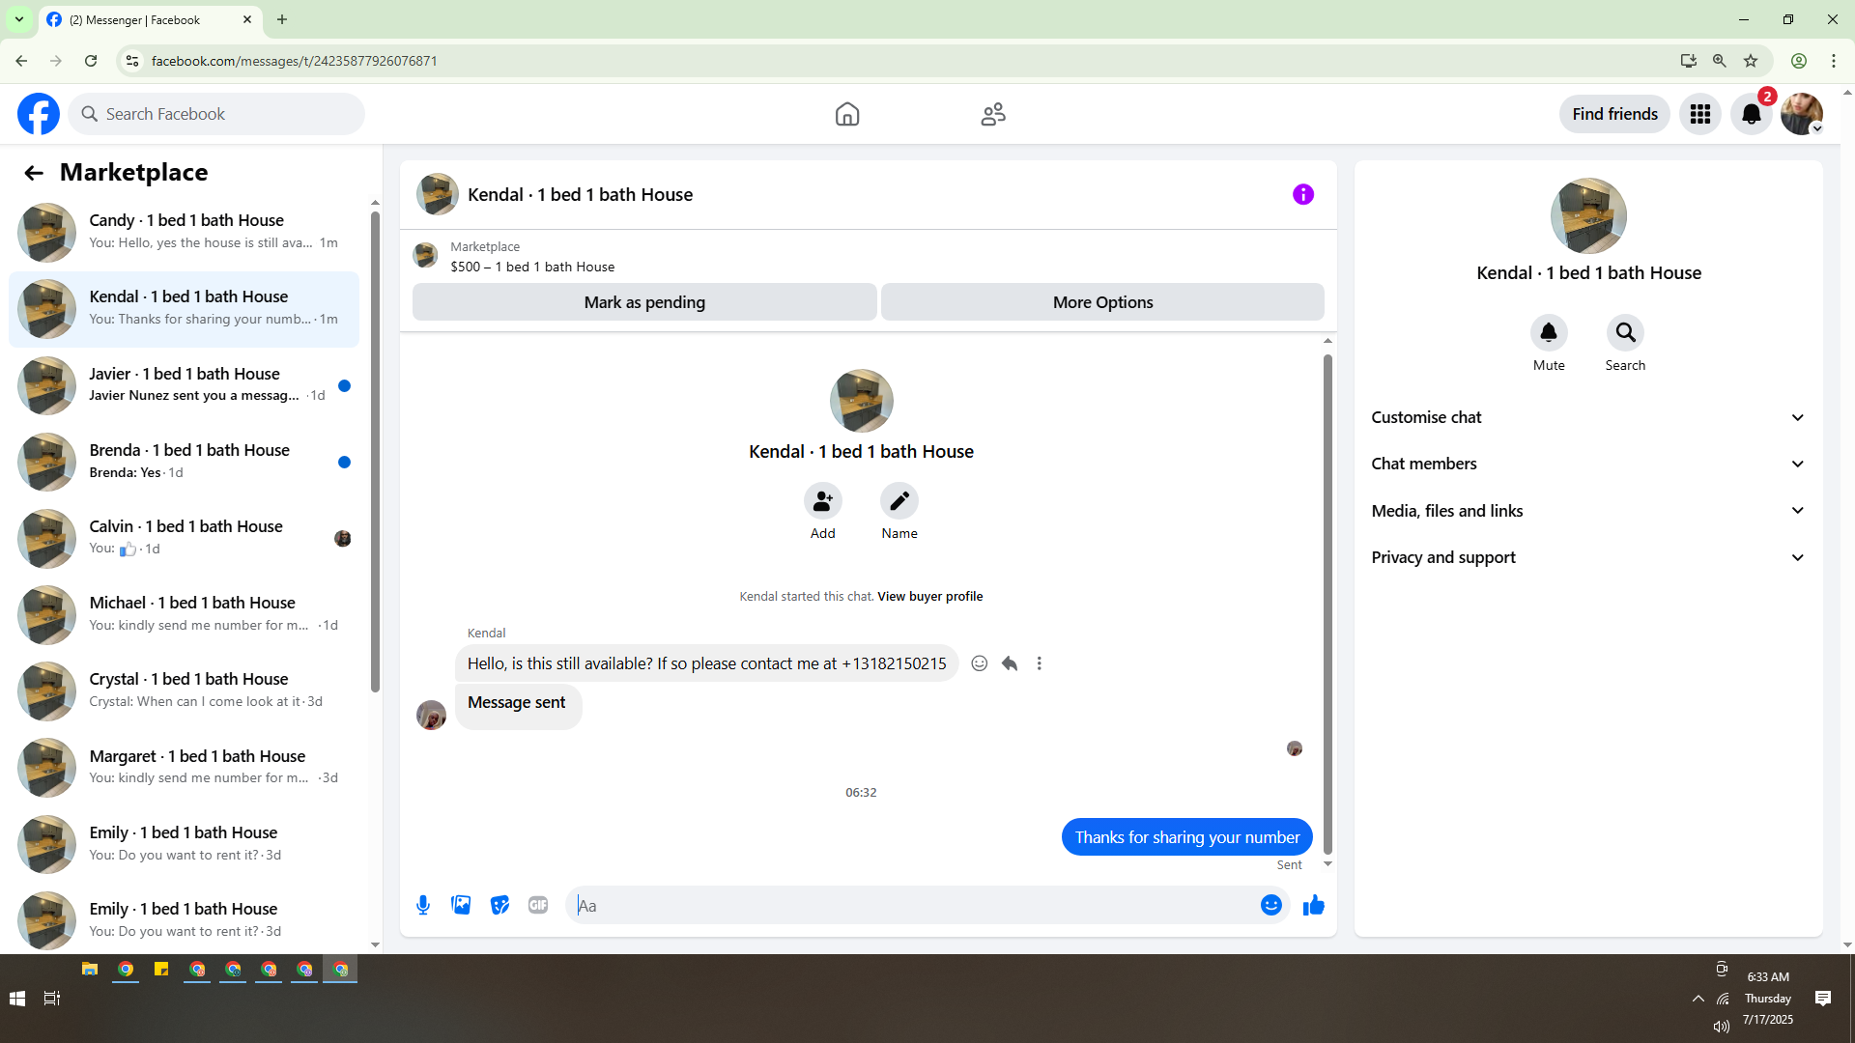The height and width of the screenshot is (1043, 1855).
Task: Click the Mark as pending button
Action: click(644, 302)
